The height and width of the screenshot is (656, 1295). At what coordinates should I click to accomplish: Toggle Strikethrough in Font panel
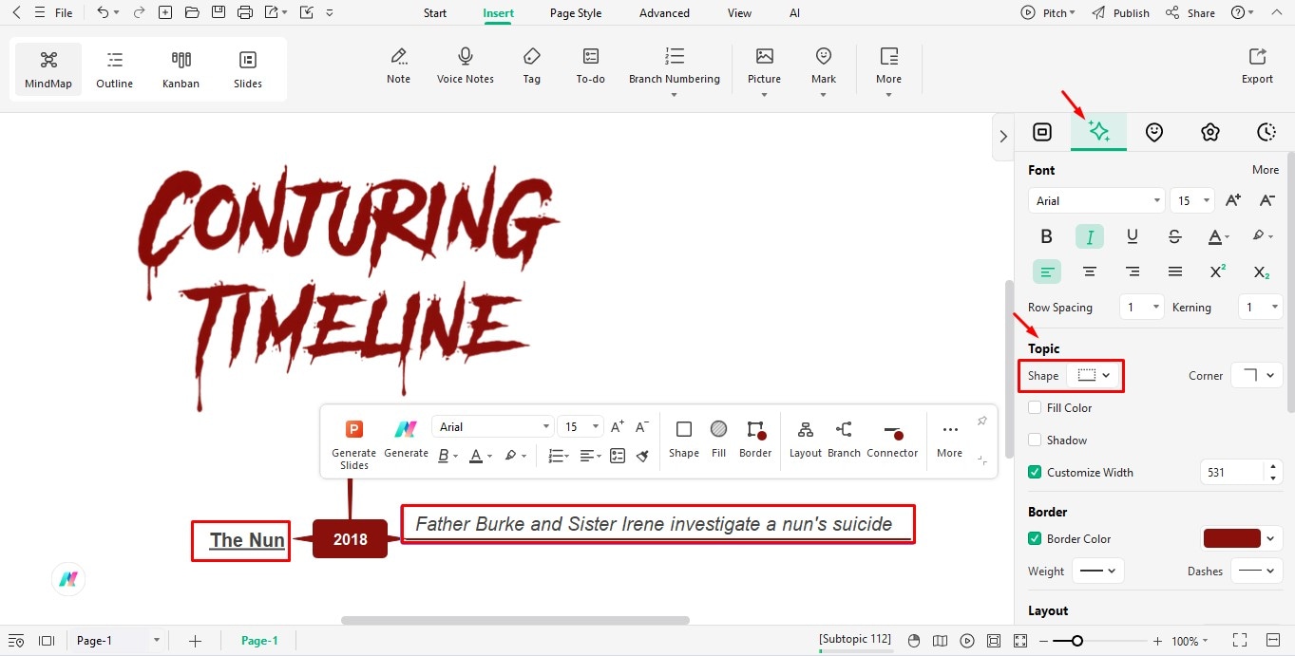coord(1175,236)
